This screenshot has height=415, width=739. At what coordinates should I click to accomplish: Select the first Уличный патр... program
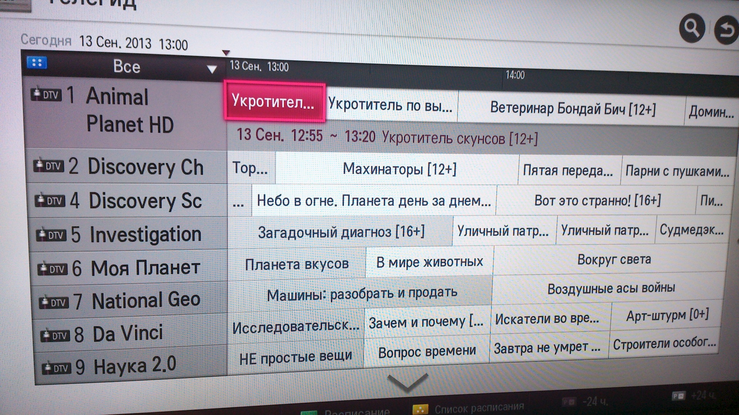(x=504, y=231)
